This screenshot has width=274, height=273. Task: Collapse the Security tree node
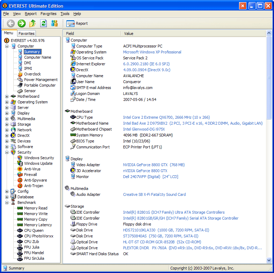(7, 152)
